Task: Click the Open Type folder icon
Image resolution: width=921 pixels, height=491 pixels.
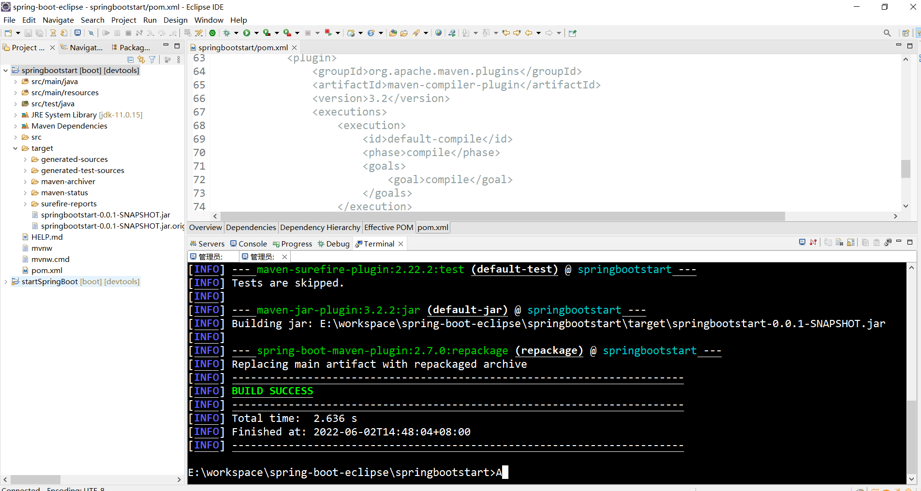Action: click(x=393, y=33)
